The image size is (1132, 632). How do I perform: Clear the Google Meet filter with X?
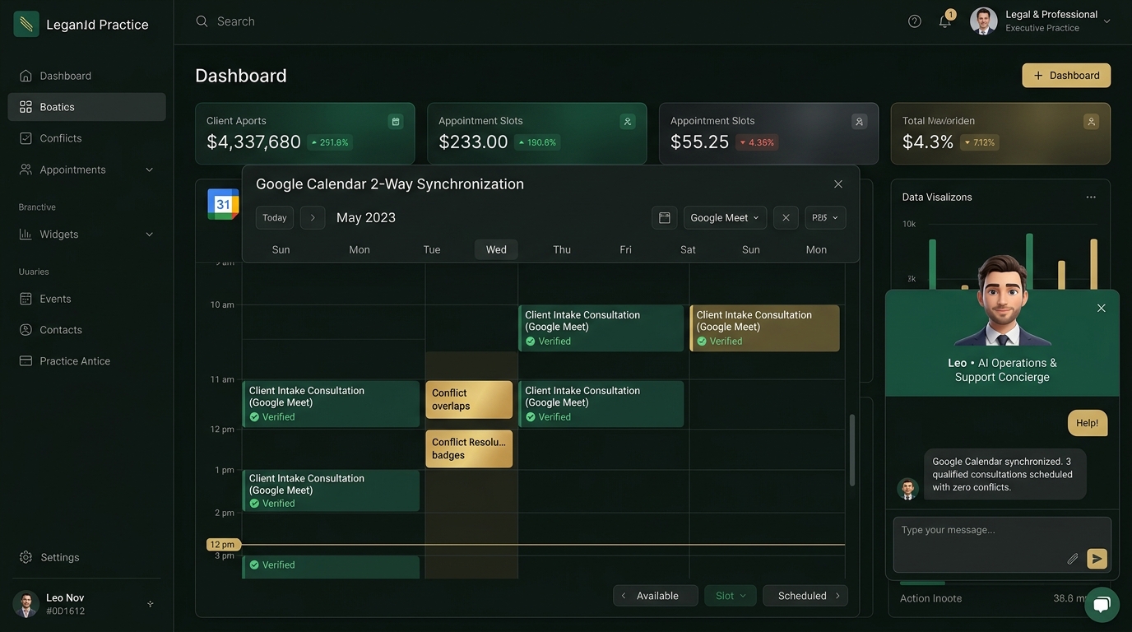[x=786, y=218]
